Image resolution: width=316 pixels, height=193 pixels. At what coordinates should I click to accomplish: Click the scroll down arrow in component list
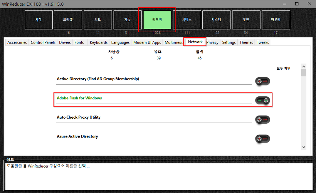click(304, 147)
